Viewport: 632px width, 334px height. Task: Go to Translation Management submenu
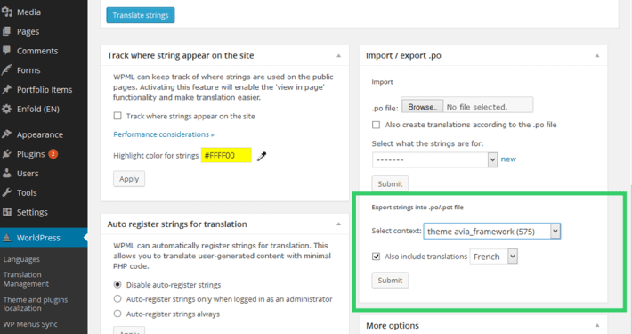26,279
